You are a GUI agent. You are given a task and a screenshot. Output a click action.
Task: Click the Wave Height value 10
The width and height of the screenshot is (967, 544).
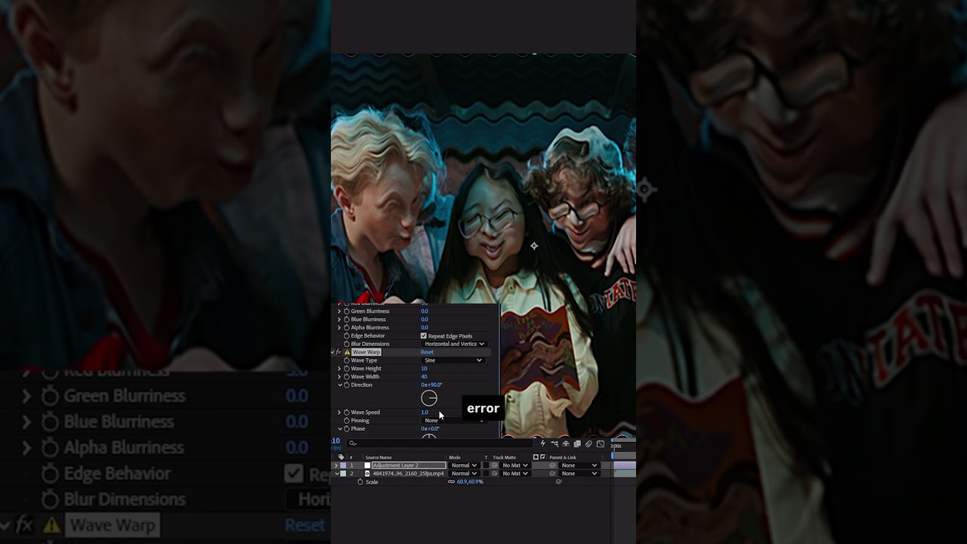[424, 369]
